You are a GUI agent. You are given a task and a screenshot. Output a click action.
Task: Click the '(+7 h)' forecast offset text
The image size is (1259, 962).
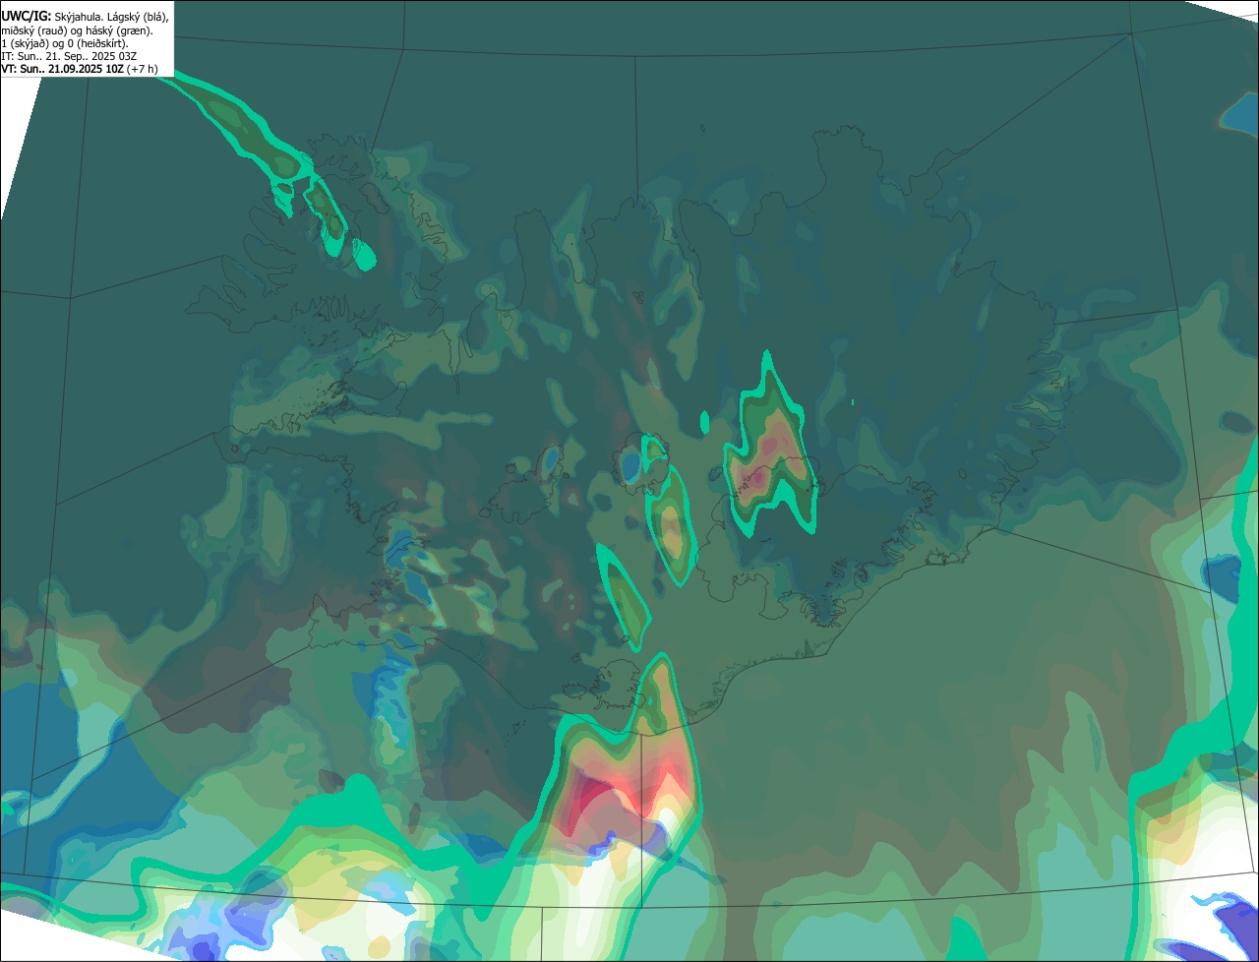point(142,69)
